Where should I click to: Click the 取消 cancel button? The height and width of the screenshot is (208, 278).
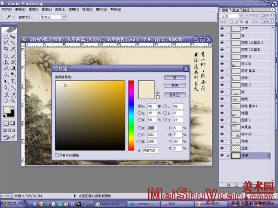[175, 86]
